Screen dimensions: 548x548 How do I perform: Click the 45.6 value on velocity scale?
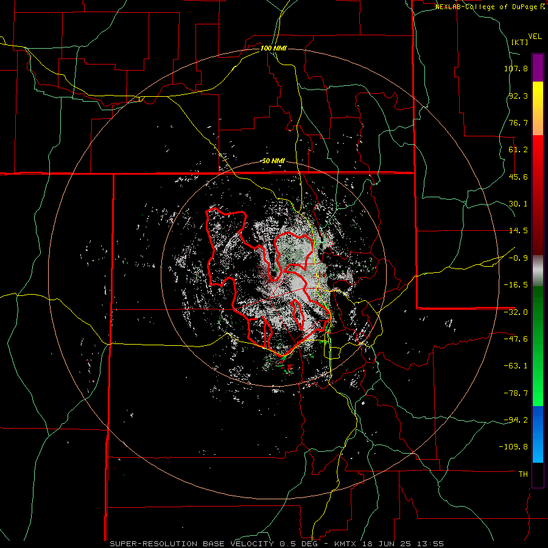pyautogui.click(x=518, y=177)
